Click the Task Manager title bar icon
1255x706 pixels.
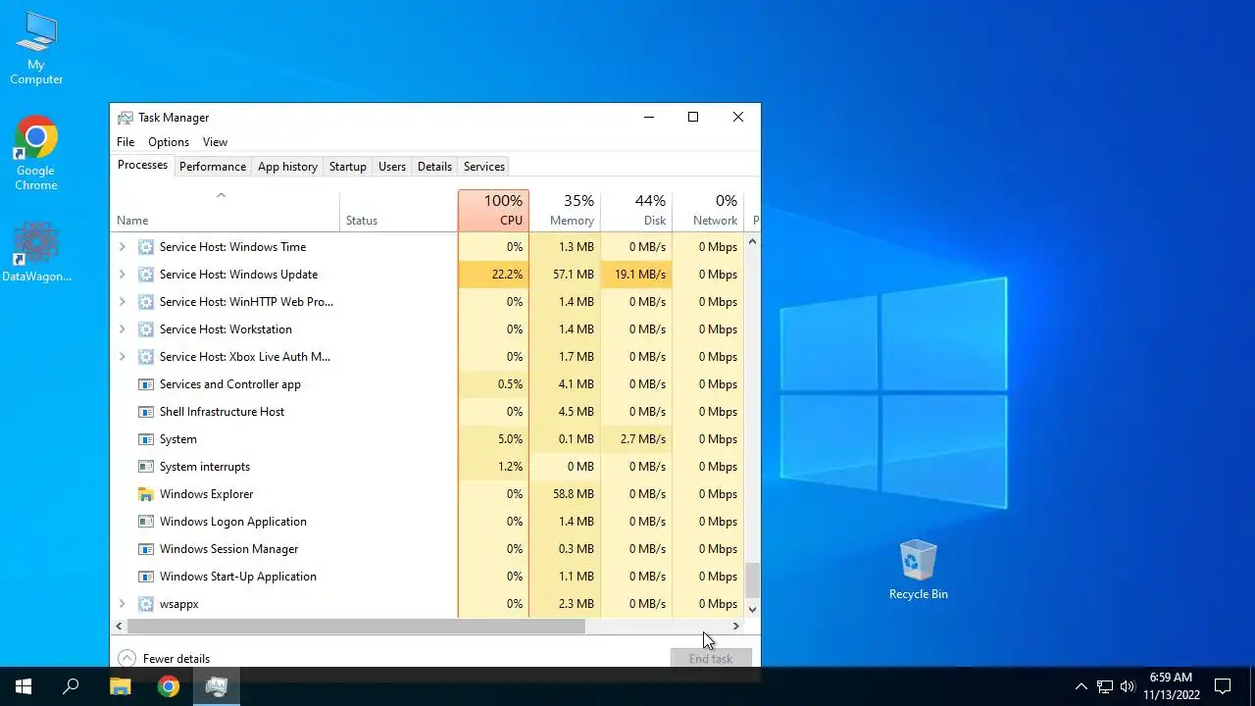(125, 118)
